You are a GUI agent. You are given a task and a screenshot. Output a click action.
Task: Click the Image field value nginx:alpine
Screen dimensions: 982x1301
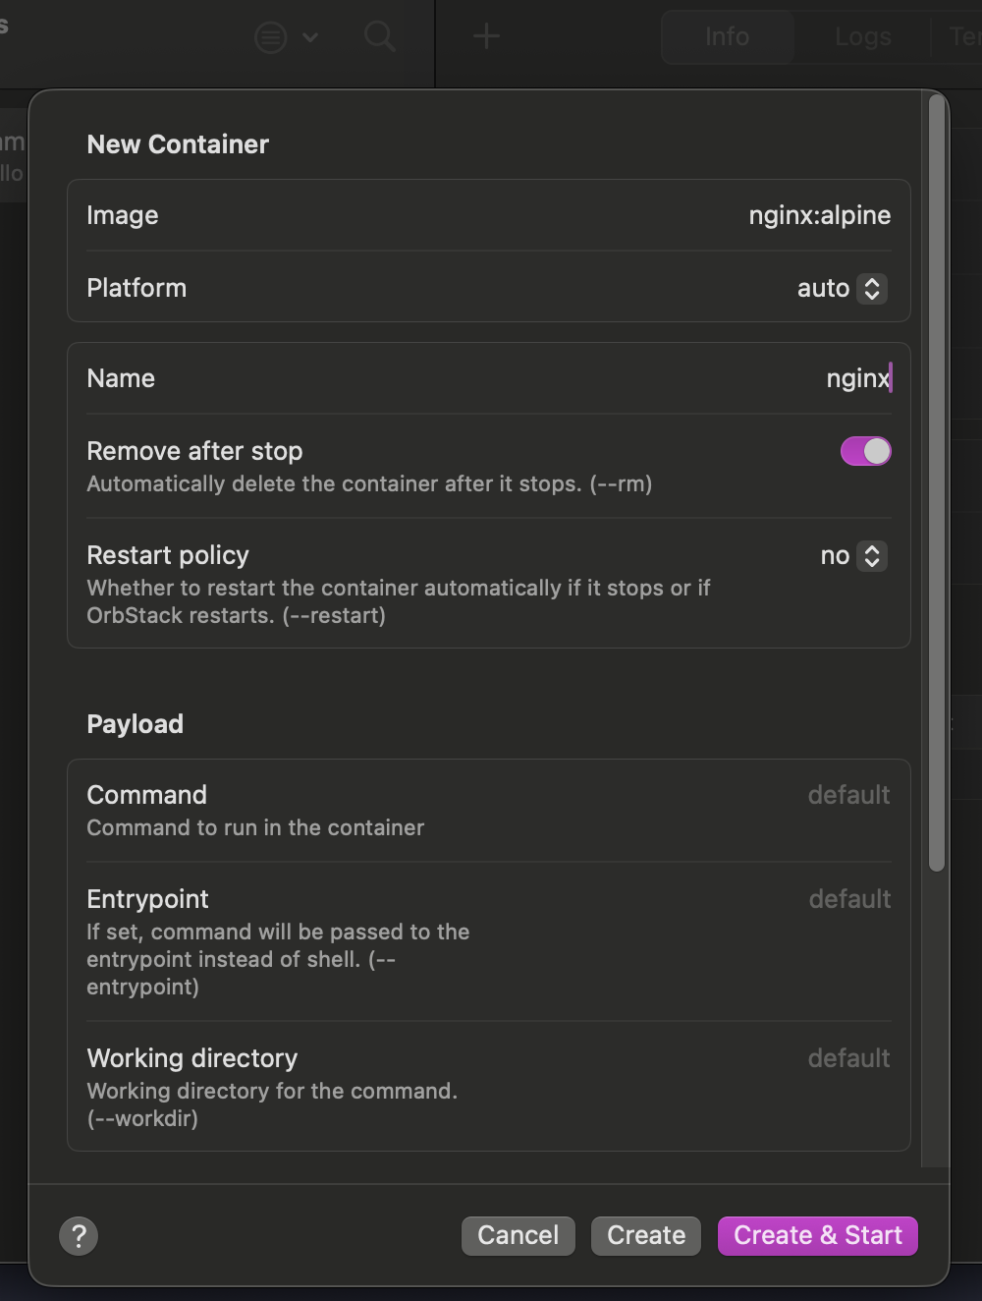819,215
